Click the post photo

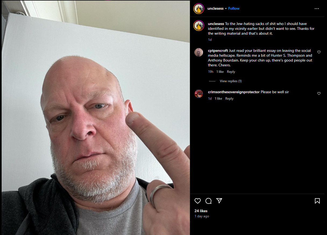[x=96, y=118]
